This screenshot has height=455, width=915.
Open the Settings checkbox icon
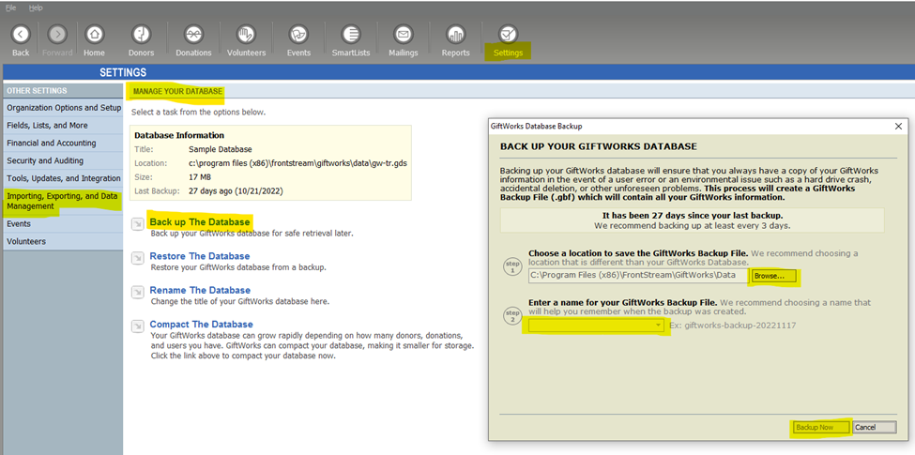click(509, 35)
